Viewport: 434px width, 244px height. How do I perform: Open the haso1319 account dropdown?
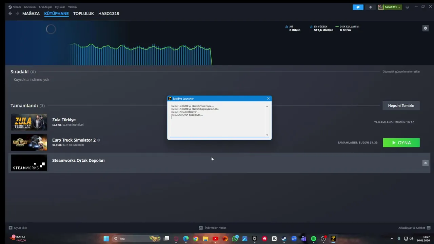click(390, 7)
